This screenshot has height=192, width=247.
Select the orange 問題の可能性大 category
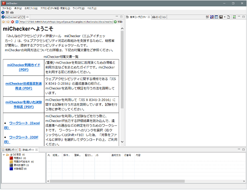22,162
